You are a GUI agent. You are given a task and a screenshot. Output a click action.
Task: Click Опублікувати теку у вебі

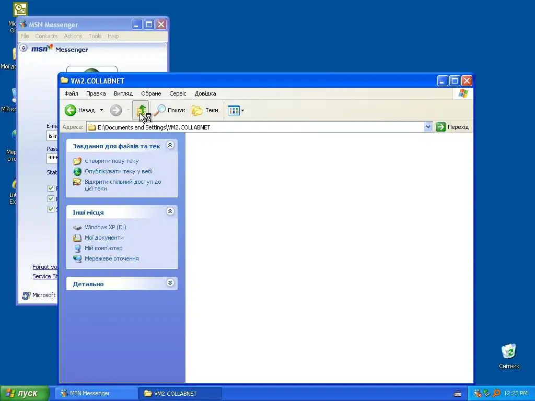tap(119, 171)
